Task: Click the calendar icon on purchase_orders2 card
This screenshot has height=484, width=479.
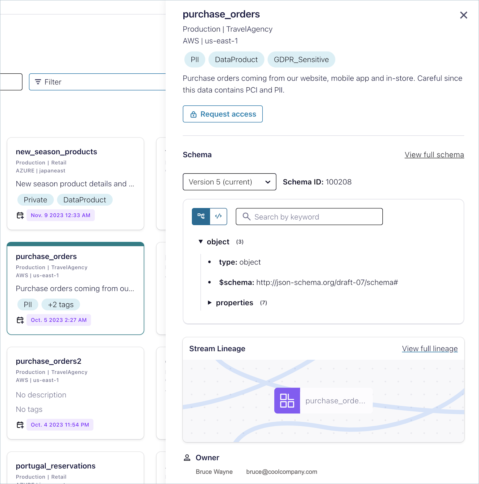Action: (20, 425)
